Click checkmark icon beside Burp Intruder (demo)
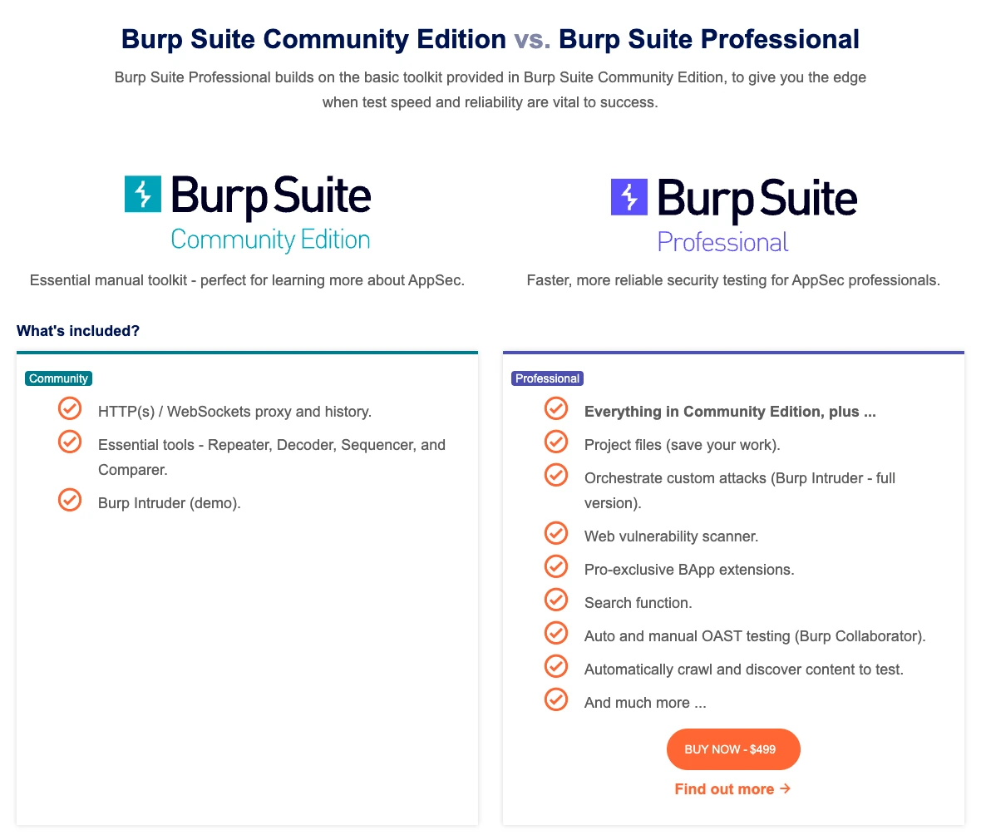 70,500
